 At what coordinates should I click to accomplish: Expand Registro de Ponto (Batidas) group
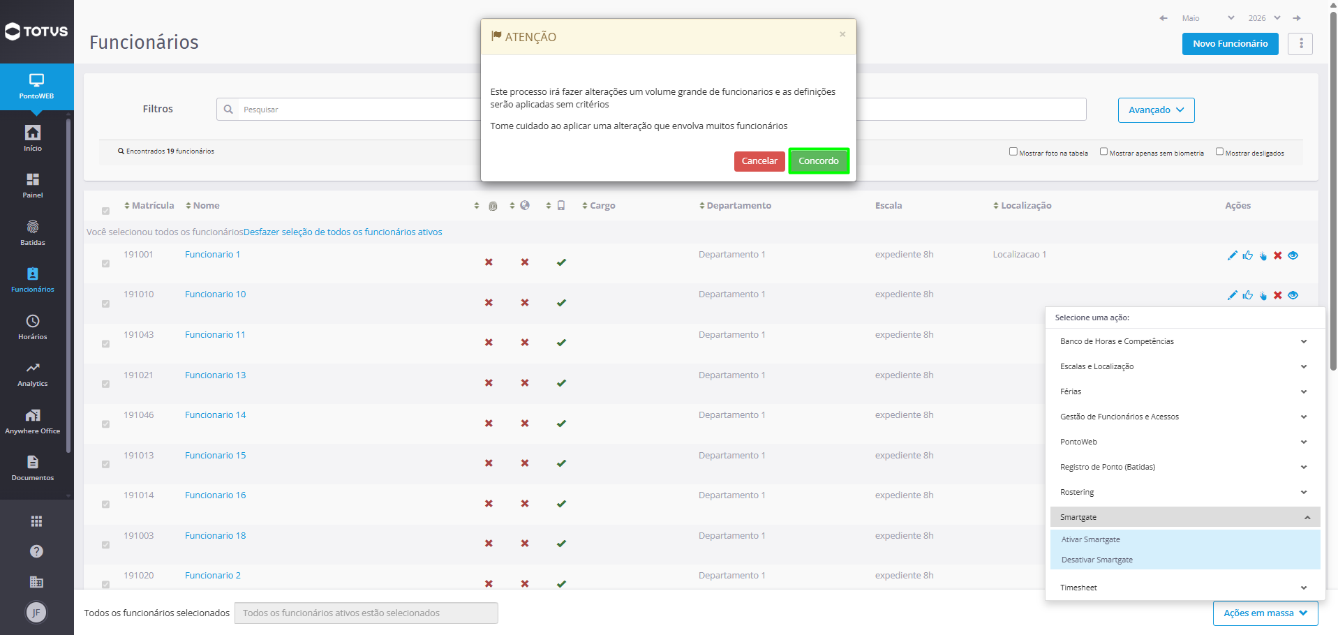tap(1184, 467)
